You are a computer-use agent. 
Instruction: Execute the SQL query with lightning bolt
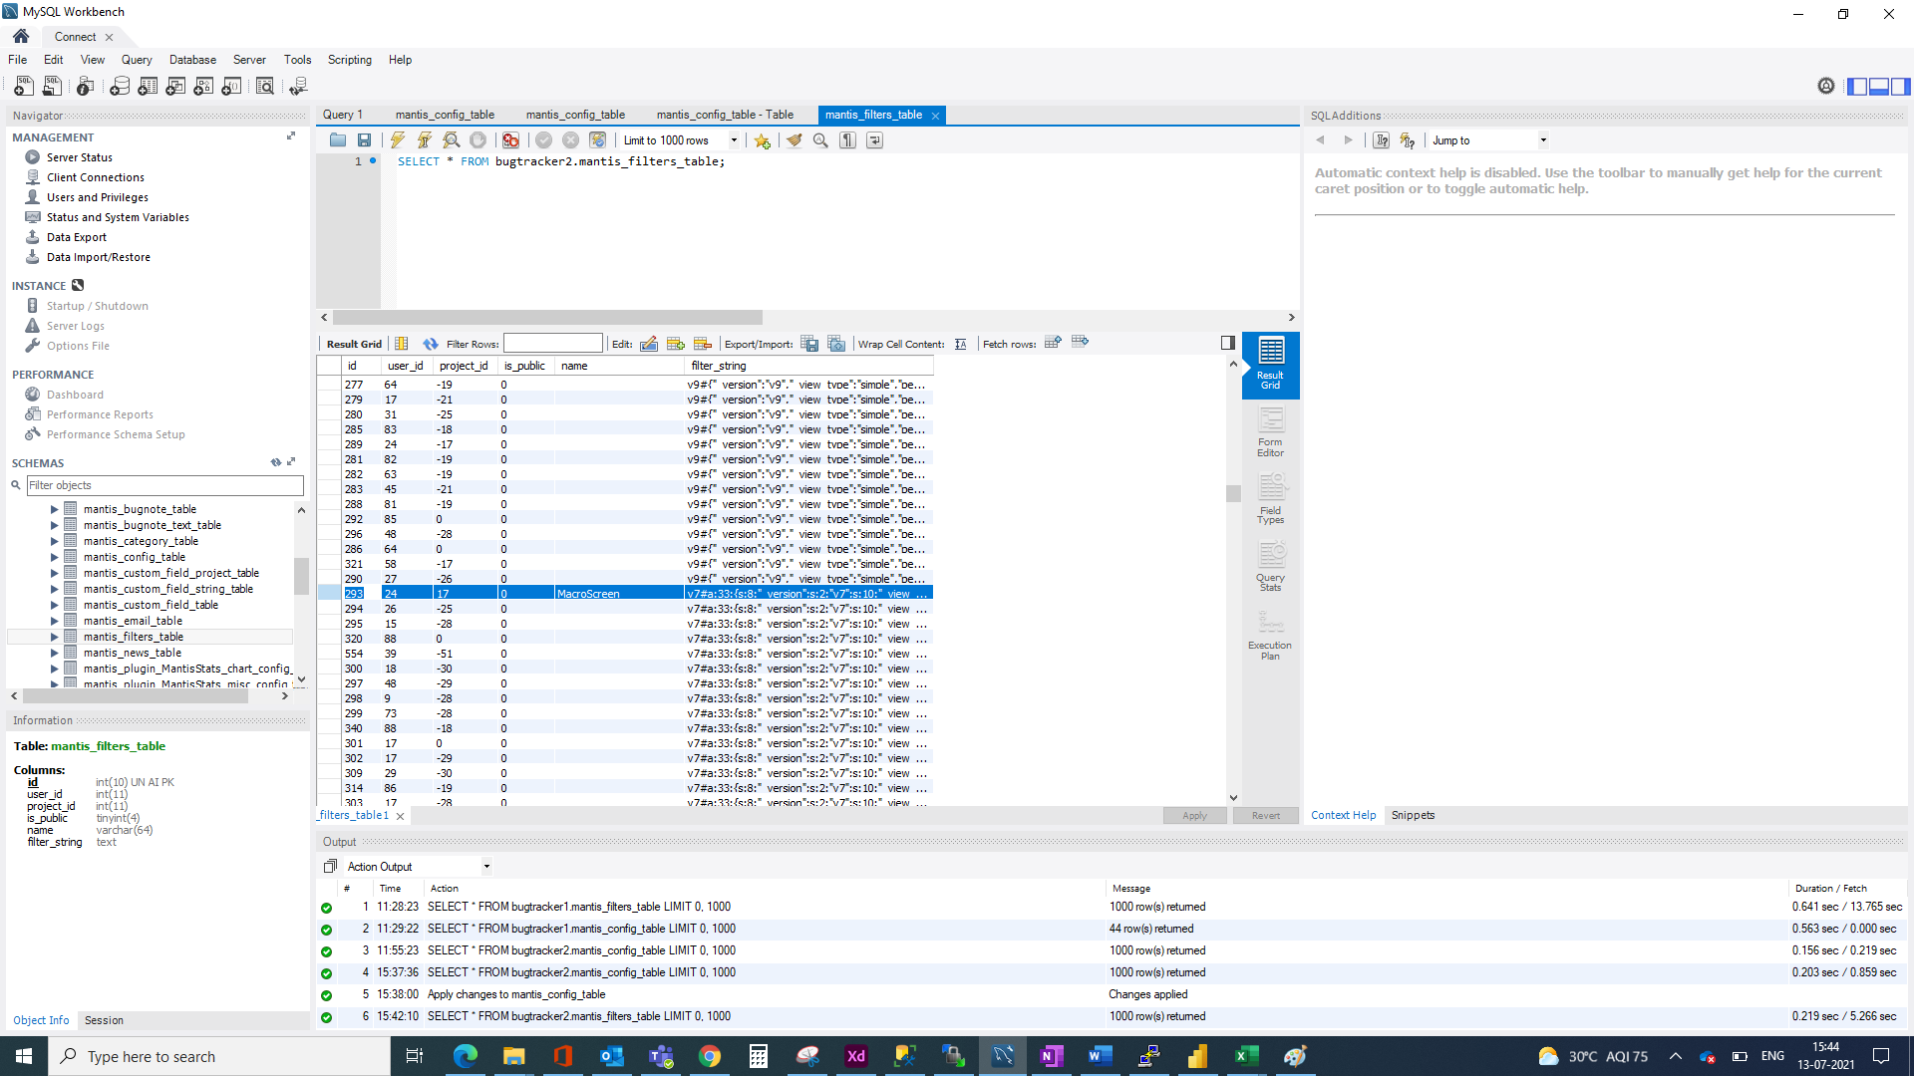(398, 140)
